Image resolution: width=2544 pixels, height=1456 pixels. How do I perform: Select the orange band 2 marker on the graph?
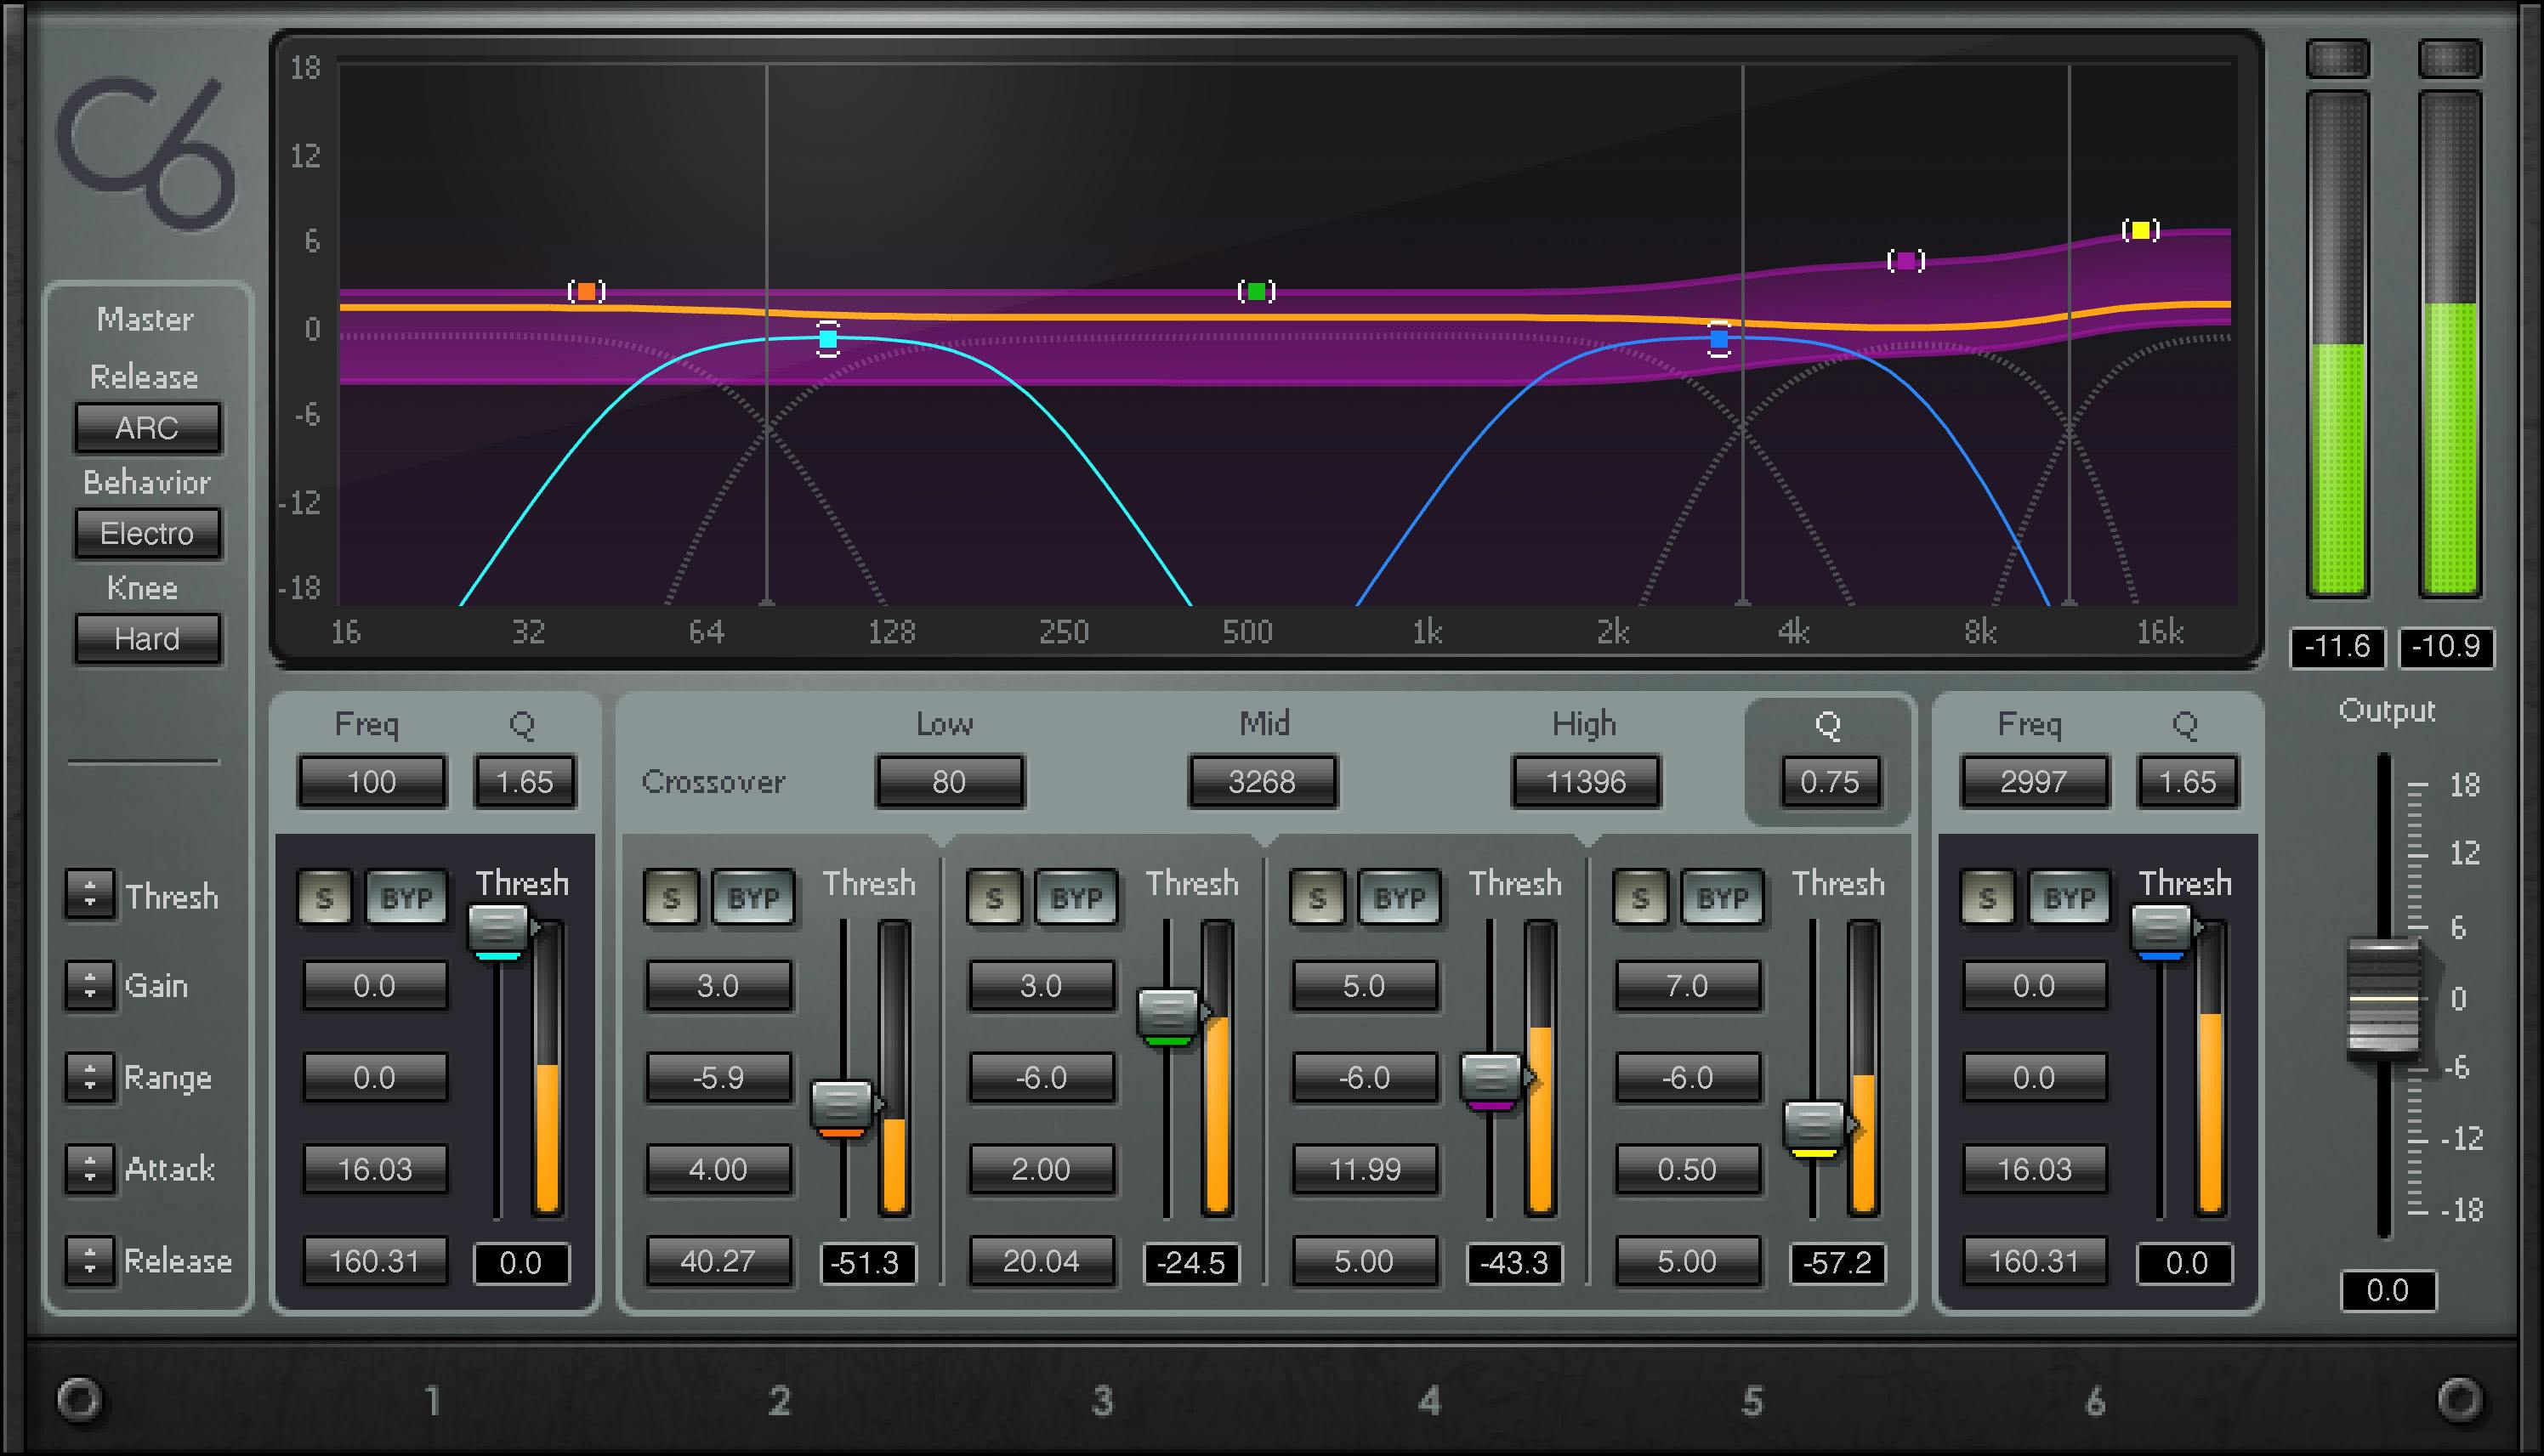(588, 290)
